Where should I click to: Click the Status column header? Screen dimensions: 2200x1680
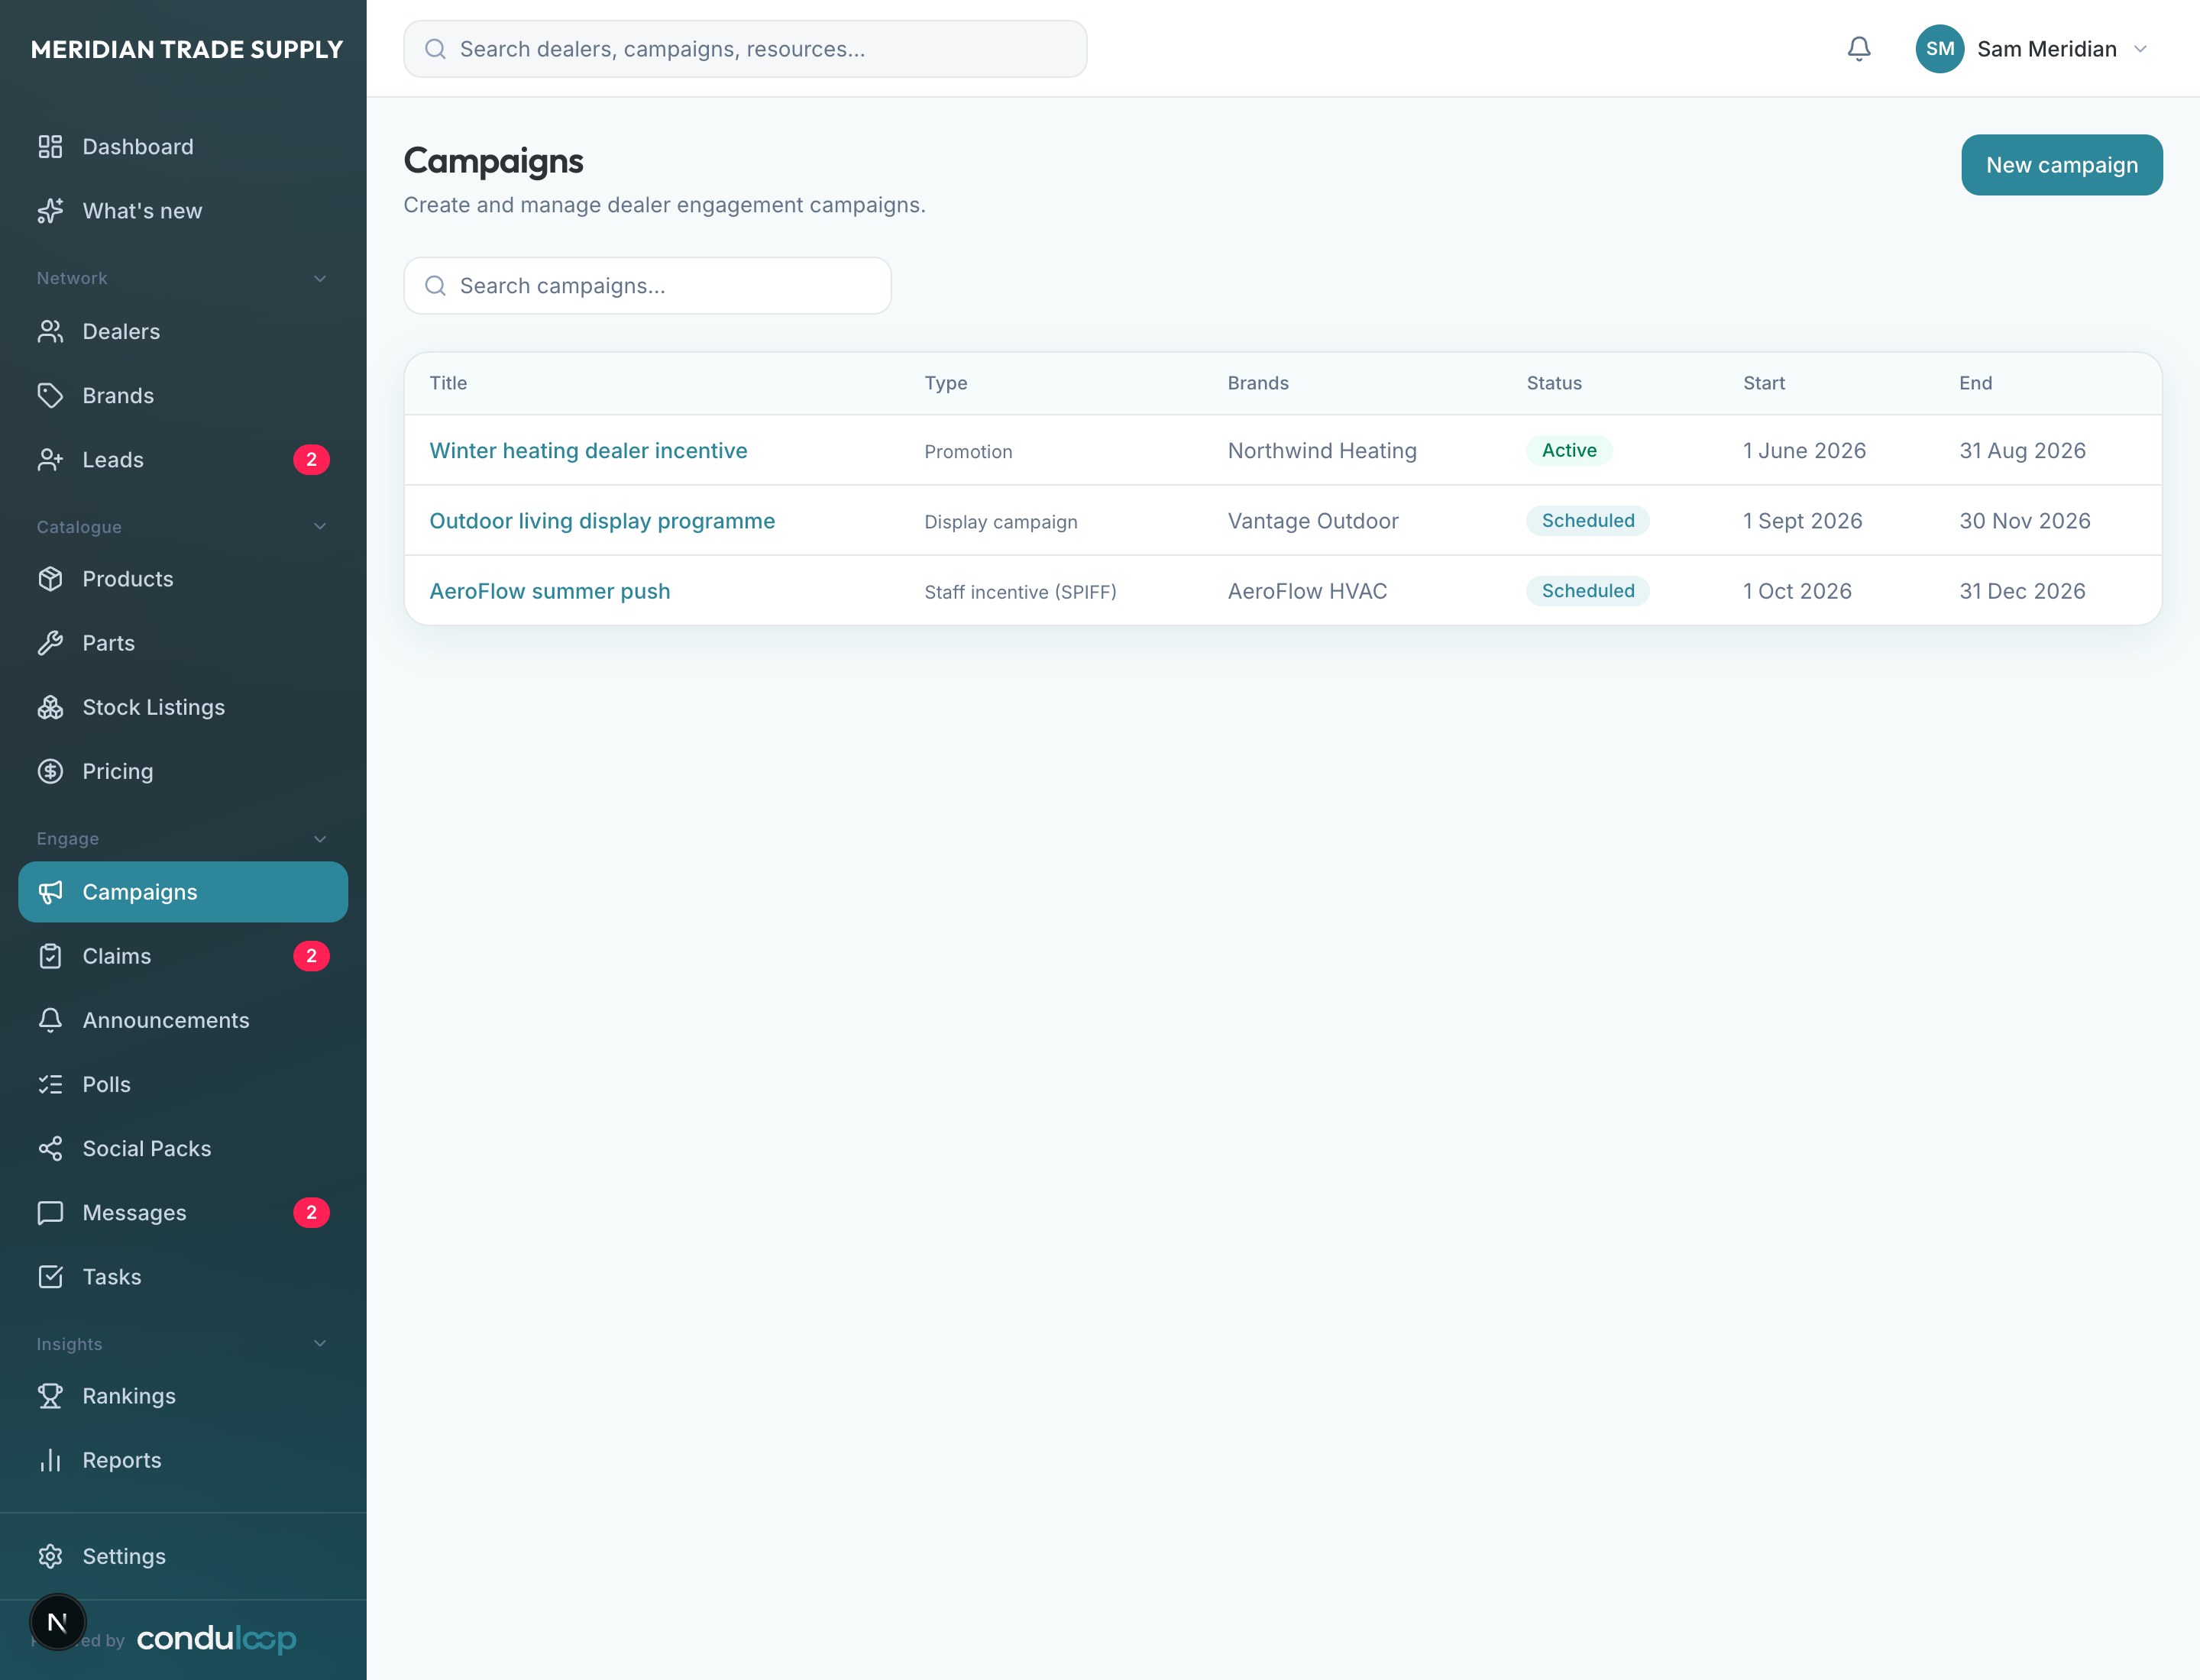(x=1554, y=383)
